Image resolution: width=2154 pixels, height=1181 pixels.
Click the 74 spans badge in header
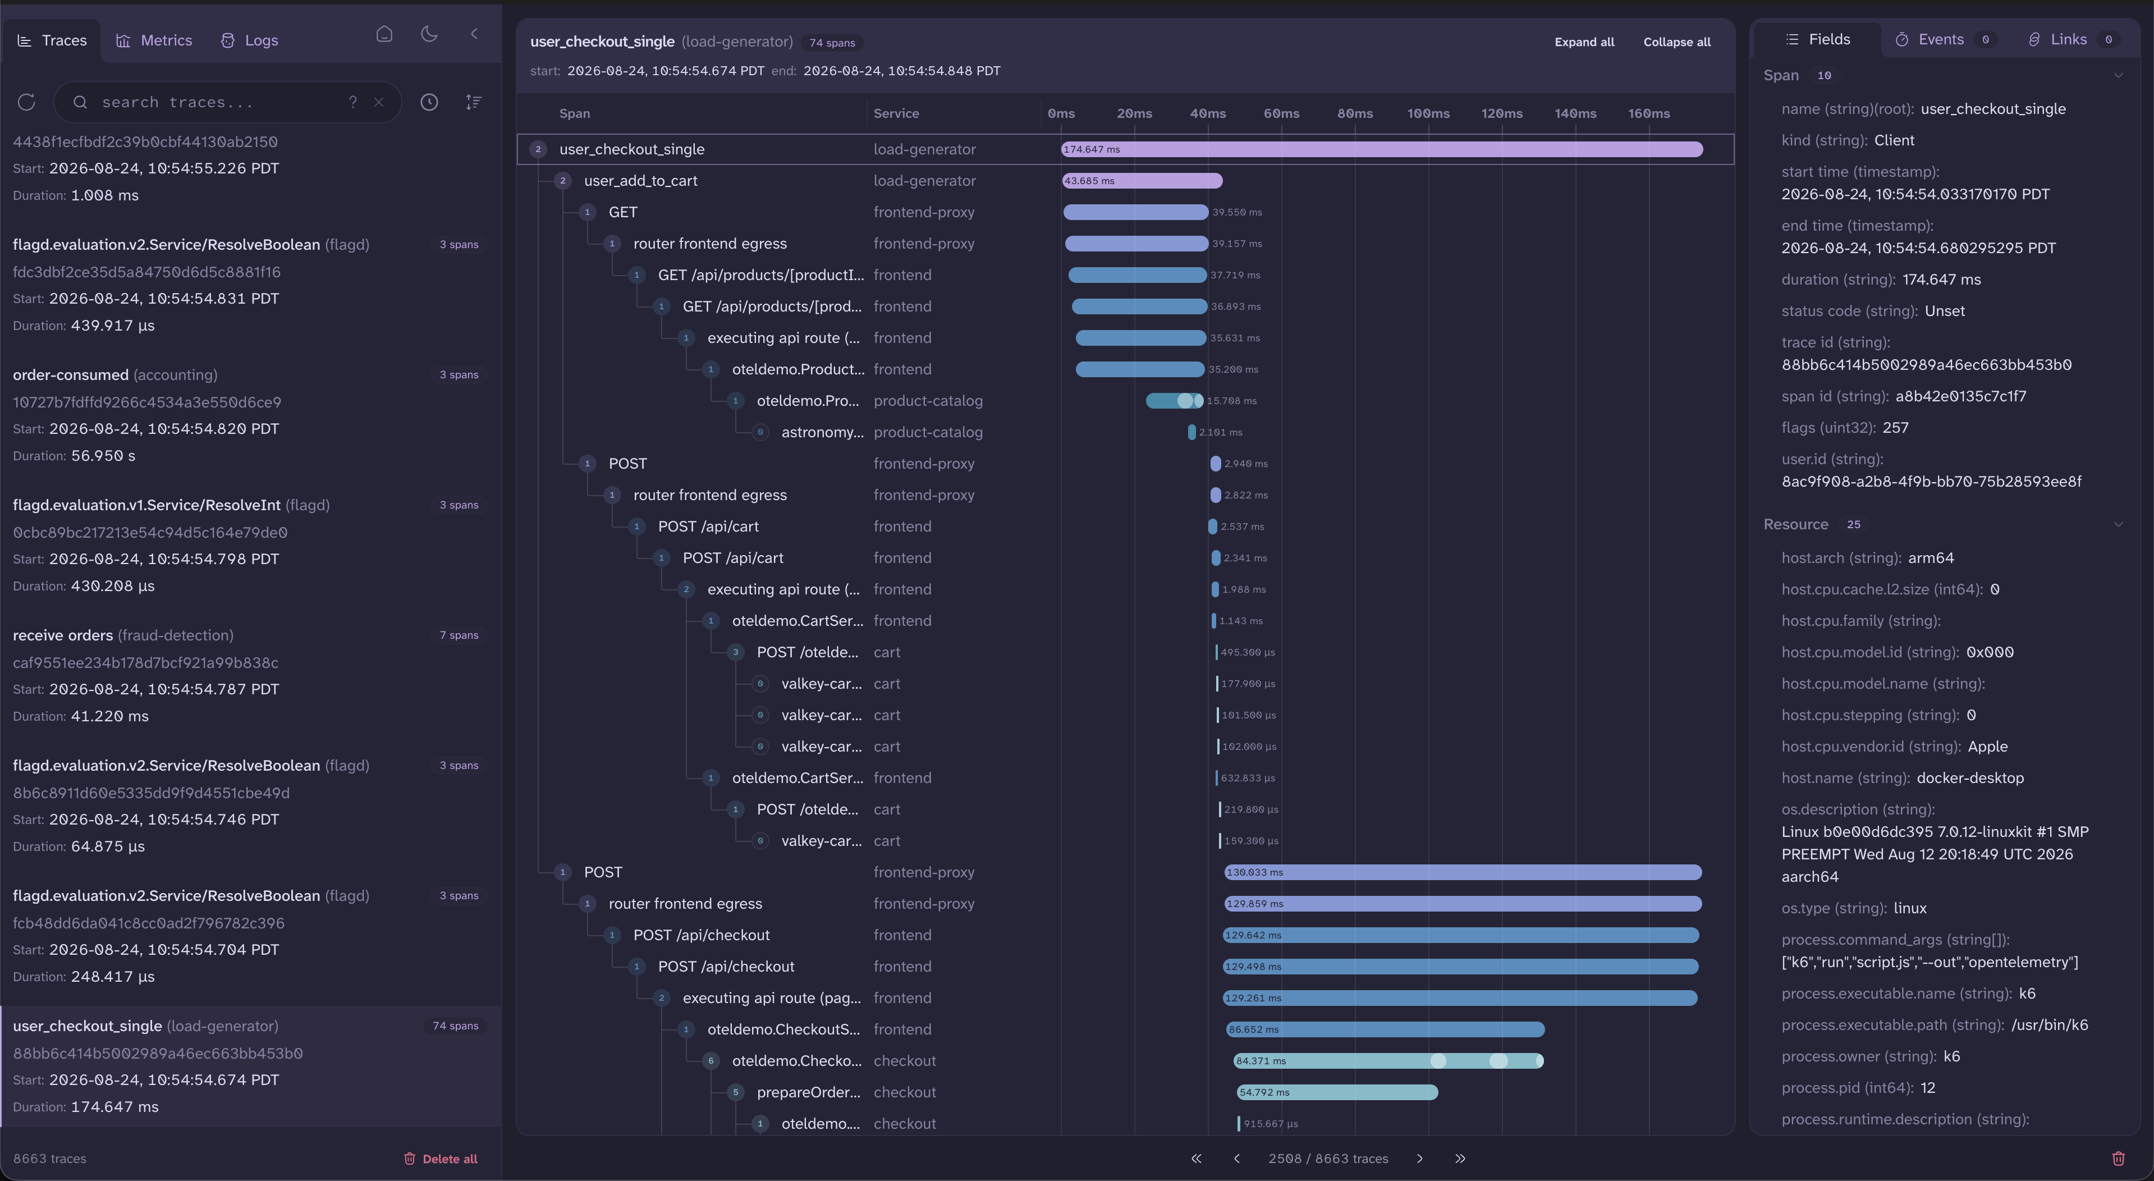[x=832, y=43]
